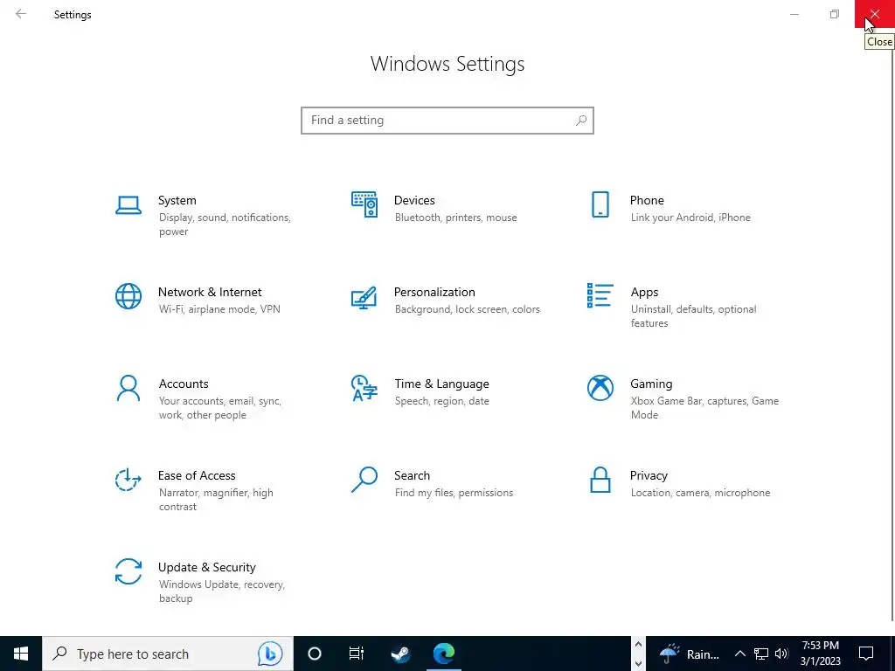
Task: Click the Network & Internet title
Action: coord(210,292)
